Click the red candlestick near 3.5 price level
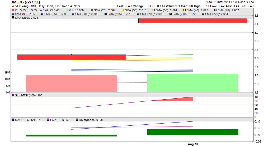This screenshot has height=147, width=264. click(193, 21)
